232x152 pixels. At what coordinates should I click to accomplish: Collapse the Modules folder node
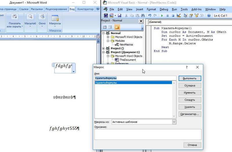108,41
